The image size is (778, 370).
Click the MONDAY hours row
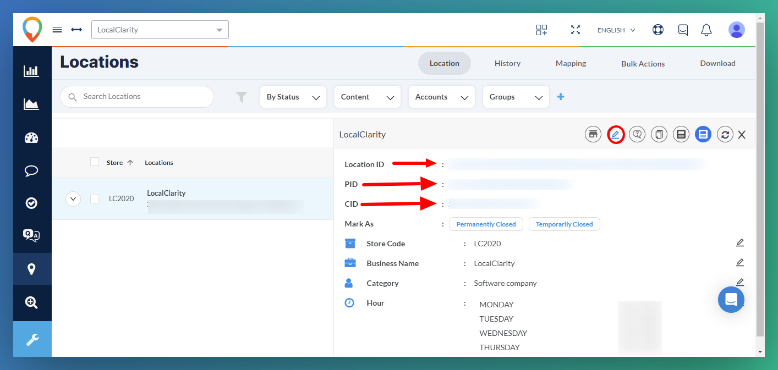[496, 305]
